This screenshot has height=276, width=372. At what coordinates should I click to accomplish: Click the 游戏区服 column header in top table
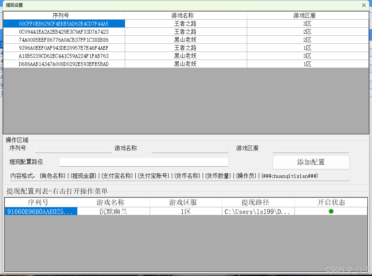(x=308, y=15)
